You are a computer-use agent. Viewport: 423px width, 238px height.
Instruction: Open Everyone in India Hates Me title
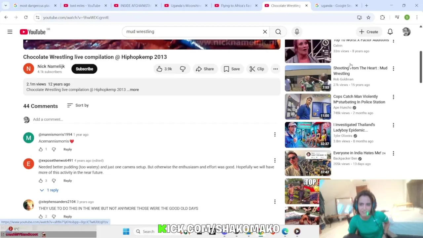coord(359,153)
